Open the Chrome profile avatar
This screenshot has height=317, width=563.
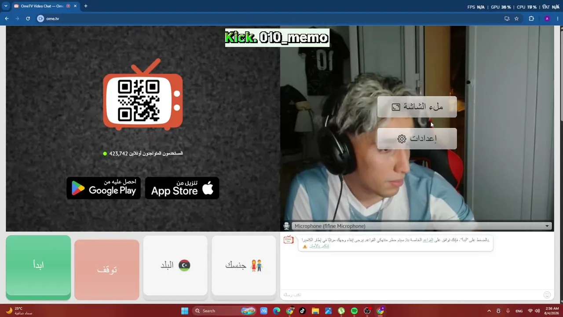[547, 18]
